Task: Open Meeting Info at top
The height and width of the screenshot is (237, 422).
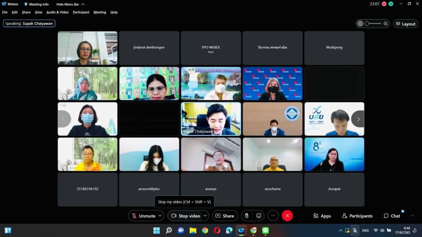Action: click(36, 4)
